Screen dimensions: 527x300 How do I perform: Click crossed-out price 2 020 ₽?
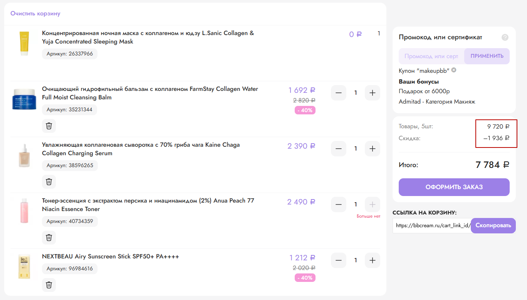pos(304,268)
